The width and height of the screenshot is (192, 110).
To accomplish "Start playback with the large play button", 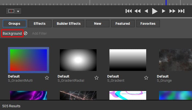I will (x=155, y=11).
